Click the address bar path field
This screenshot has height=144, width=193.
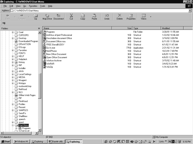99,11
